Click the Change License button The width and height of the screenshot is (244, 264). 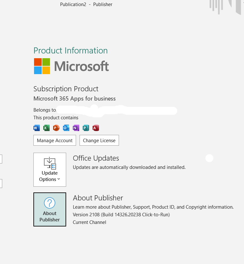[x=99, y=140]
